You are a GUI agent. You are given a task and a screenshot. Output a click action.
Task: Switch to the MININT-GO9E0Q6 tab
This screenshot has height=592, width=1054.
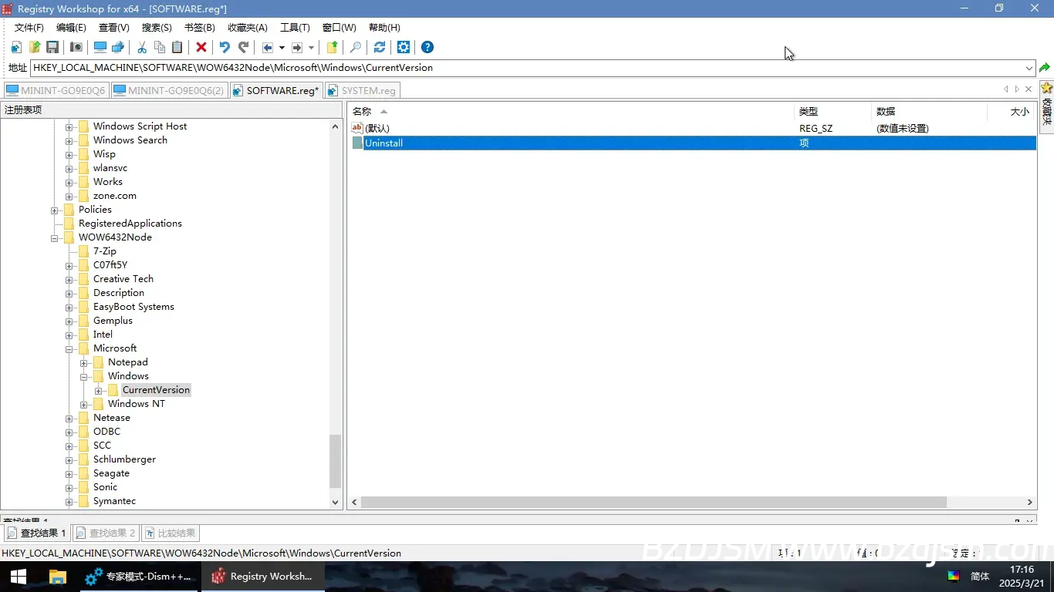pyautogui.click(x=56, y=90)
